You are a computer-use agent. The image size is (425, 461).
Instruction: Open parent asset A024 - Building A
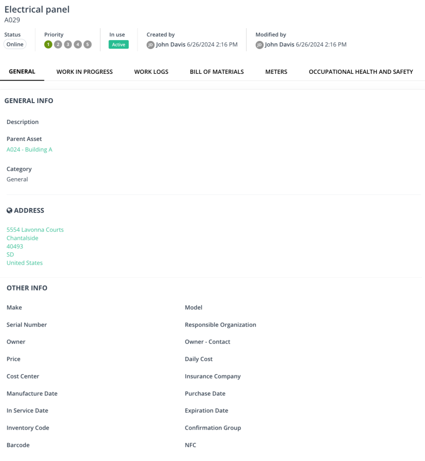29,149
